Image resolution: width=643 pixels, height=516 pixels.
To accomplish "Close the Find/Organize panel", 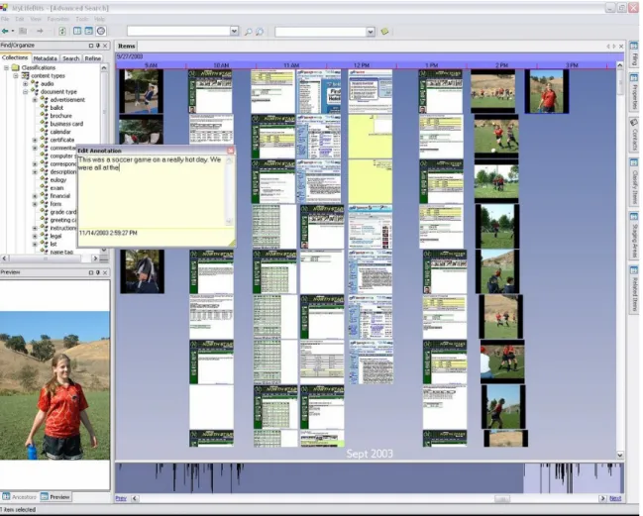I will point(105,46).
